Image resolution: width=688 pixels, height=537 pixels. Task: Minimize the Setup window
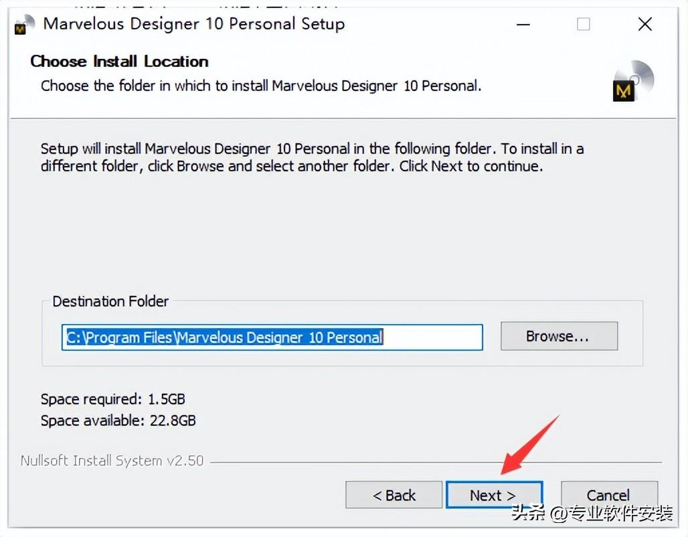coord(523,24)
